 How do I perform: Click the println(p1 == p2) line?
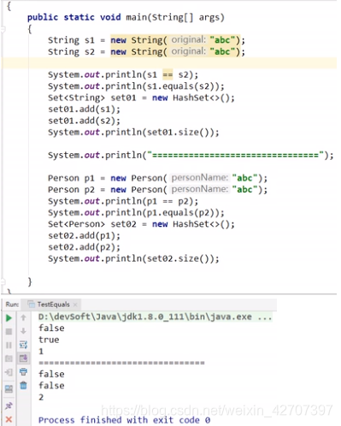(123, 201)
